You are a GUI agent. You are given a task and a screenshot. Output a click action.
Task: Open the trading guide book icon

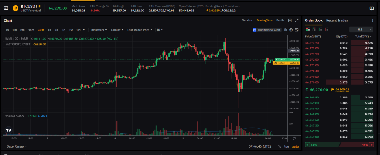(x=371, y=9)
